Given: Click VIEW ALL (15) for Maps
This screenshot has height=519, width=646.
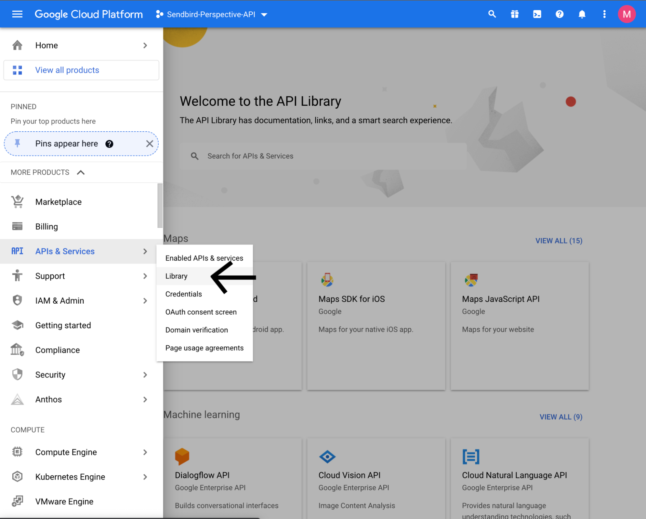Looking at the screenshot, I should click(x=559, y=241).
